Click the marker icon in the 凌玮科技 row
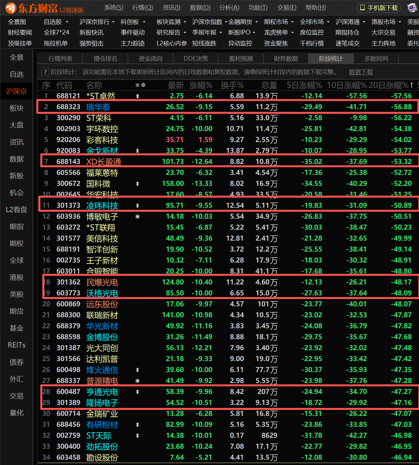The height and width of the screenshot is (465, 419). [x=138, y=206]
